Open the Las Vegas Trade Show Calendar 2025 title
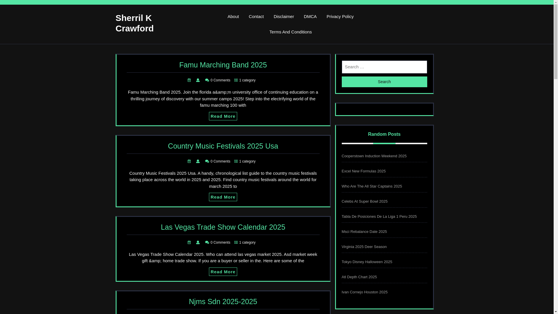The height and width of the screenshot is (314, 558). click(223, 227)
